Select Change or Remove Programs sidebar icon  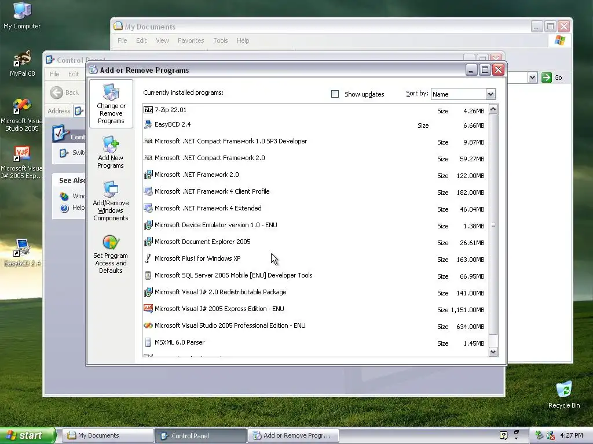coord(111,104)
